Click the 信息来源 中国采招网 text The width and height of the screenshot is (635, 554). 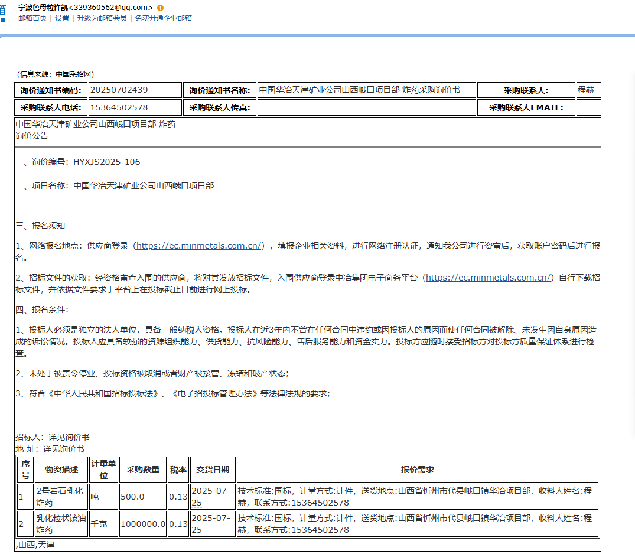pyautogui.click(x=56, y=74)
